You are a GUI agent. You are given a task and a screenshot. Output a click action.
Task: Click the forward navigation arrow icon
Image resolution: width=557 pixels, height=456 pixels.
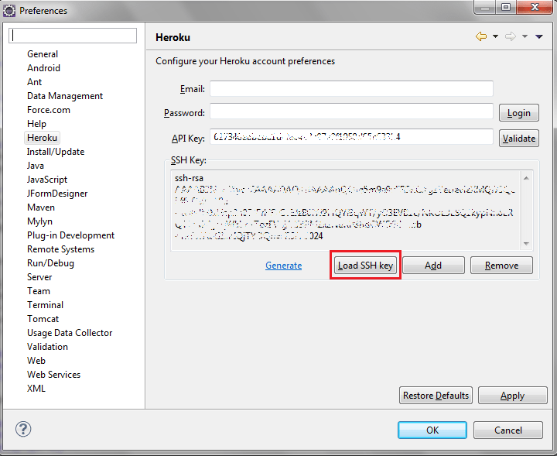[511, 36]
